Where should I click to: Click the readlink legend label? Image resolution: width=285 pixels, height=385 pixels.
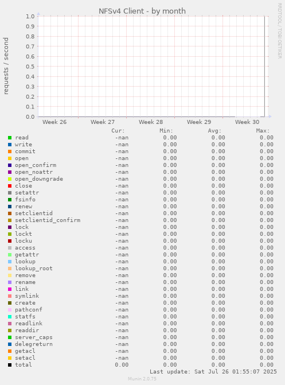point(29,324)
